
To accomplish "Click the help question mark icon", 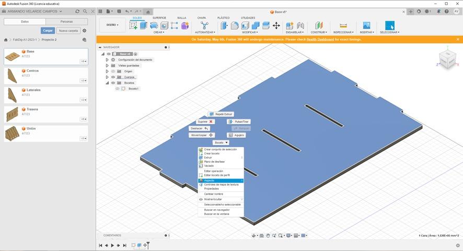I will point(447,11).
